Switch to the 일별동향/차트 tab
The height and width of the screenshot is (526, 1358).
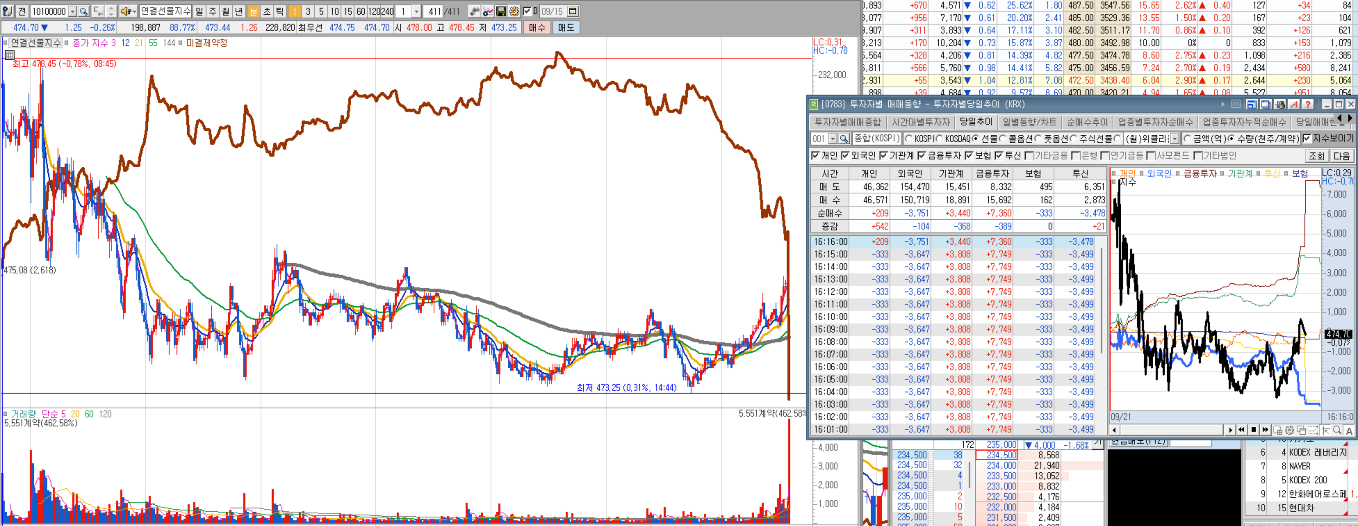[x=1029, y=122]
